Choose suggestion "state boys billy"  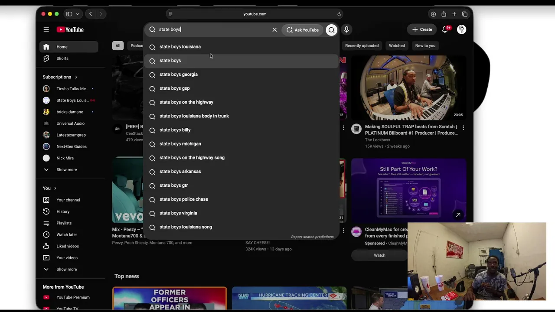[x=241, y=130]
